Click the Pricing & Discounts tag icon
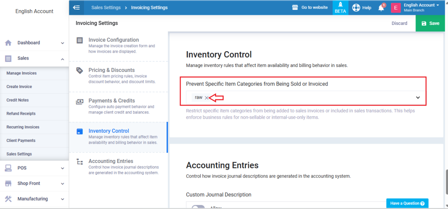448x209 pixels. (x=79, y=71)
